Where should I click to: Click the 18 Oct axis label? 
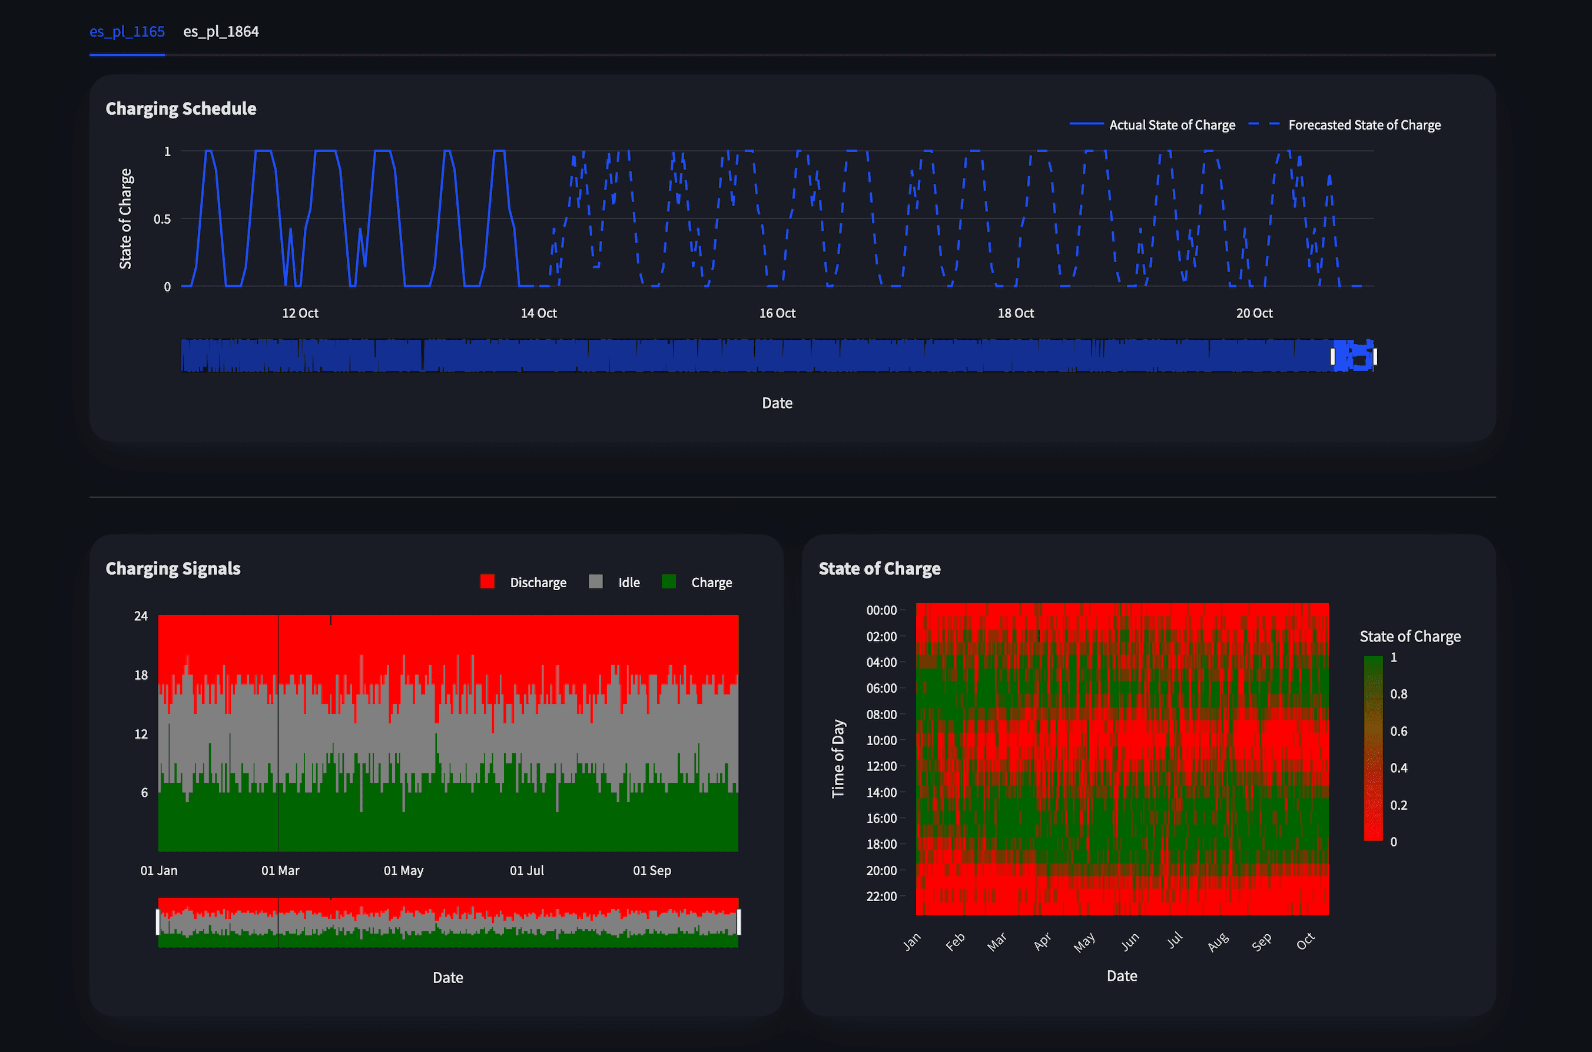1015,313
